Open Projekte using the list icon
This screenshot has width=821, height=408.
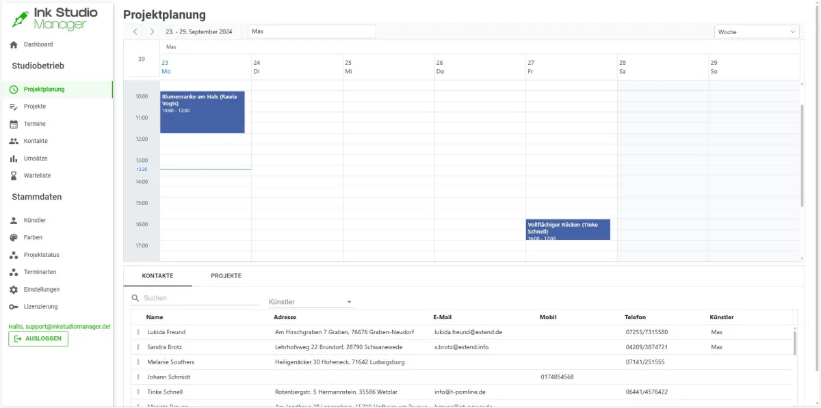click(x=13, y=106)
